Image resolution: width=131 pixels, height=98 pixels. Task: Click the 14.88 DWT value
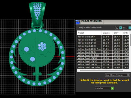(x=117, y=67)
